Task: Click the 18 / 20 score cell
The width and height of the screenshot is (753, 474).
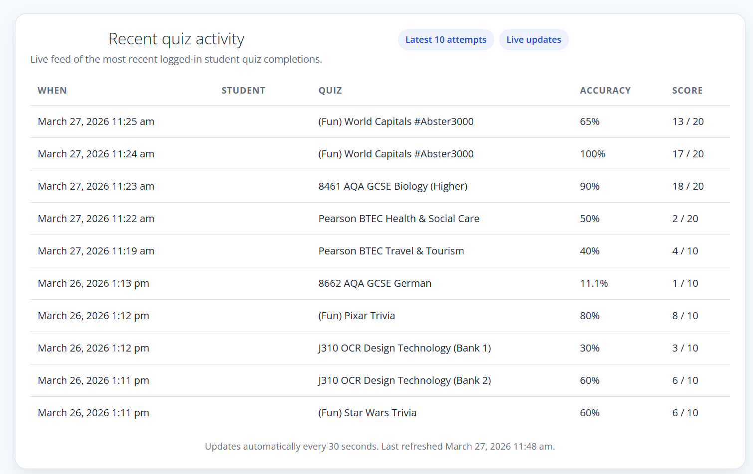Action: tap(688, 186)
